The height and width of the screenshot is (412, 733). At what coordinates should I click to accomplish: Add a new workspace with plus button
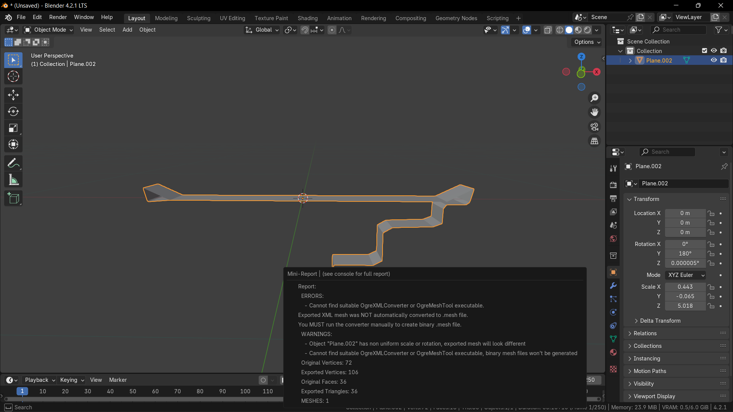point(518,18)
